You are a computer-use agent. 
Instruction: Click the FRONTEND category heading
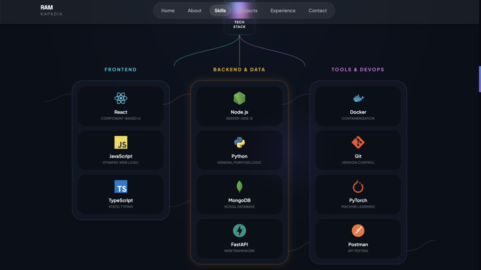(121, 69)
